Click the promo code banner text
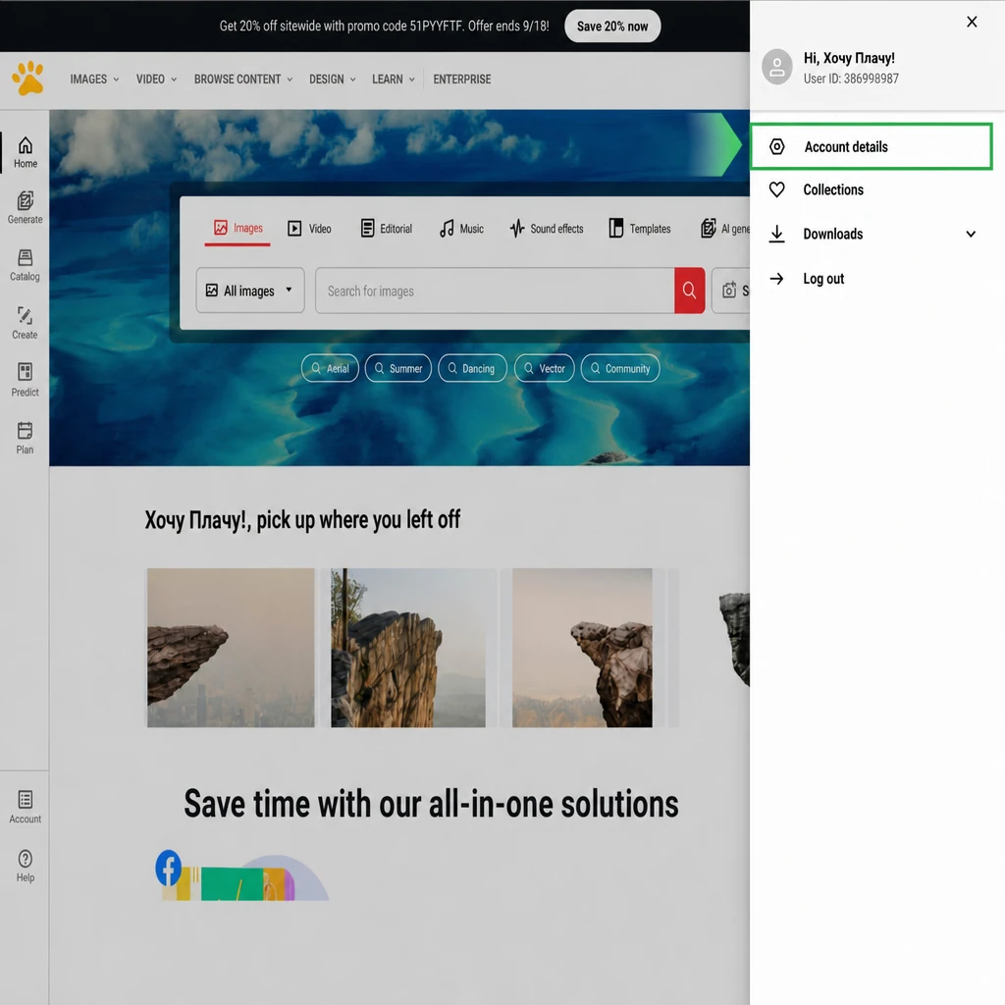The height and width of the screenshot is (1005, 1005). [x=384, y=26]
